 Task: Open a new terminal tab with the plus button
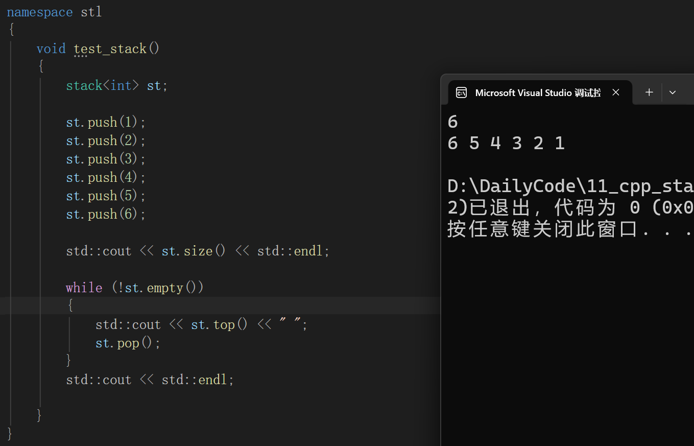click(x=649, y=92)
